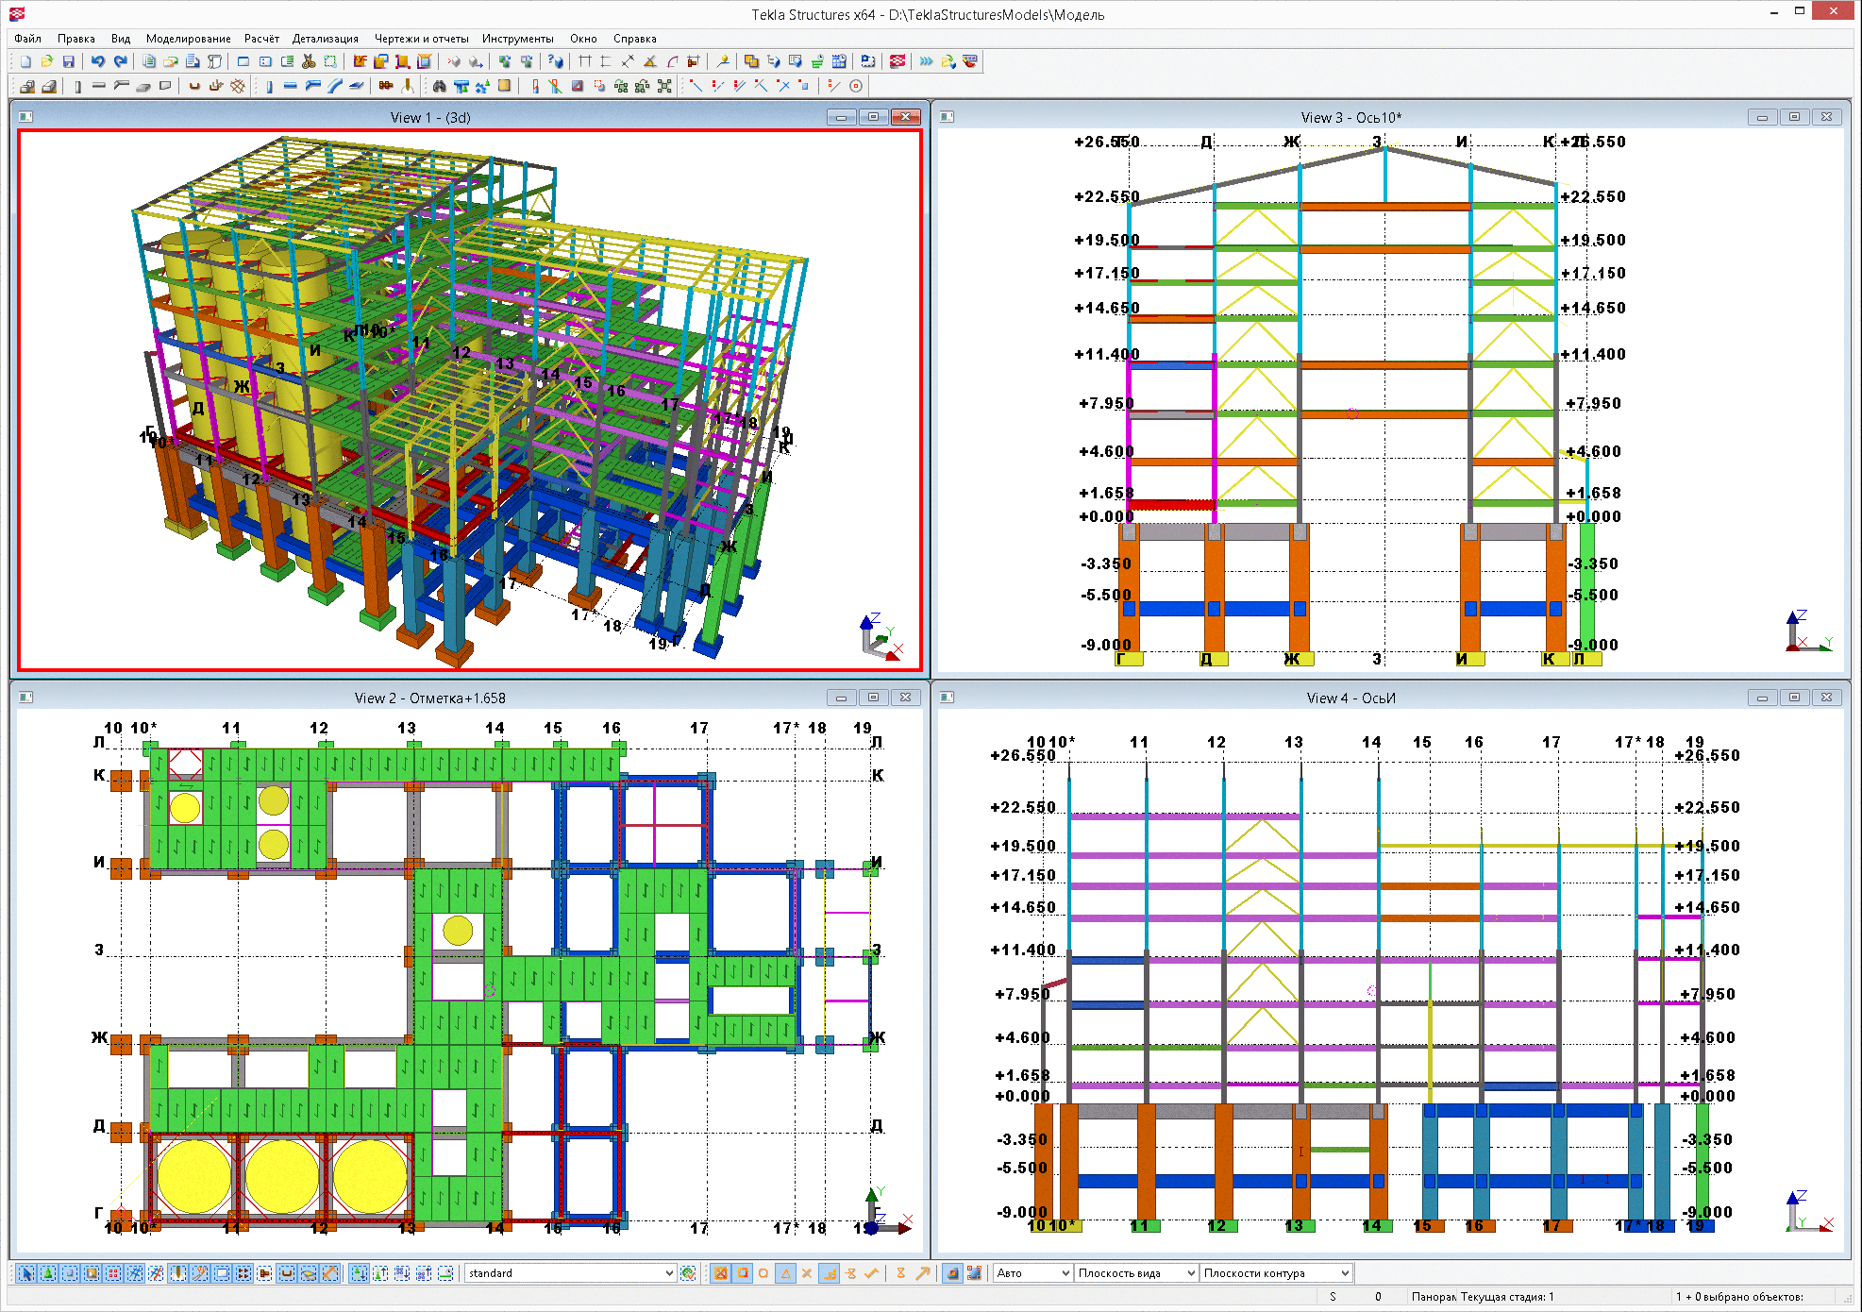
Task: Click the Undo arrow icon
Action: click(97, 61)
